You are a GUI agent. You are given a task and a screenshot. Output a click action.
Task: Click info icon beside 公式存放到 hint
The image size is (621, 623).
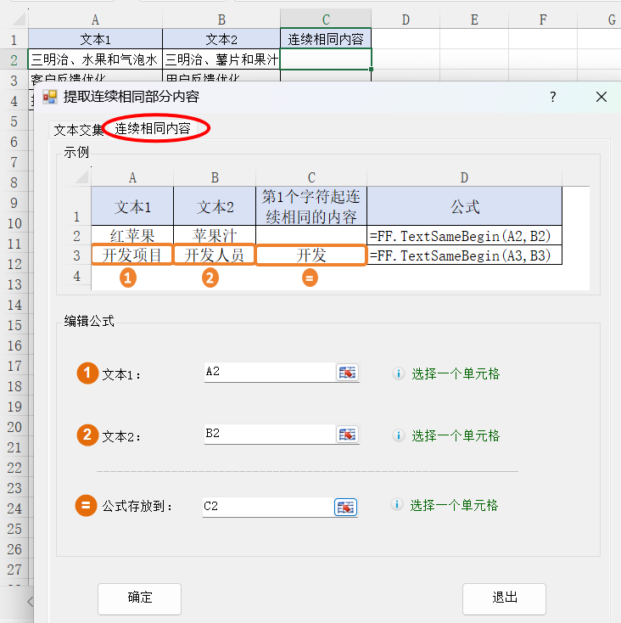[396, 505]
